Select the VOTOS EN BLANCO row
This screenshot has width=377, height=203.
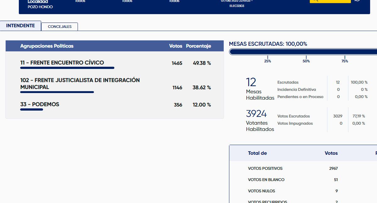(266, 180)
